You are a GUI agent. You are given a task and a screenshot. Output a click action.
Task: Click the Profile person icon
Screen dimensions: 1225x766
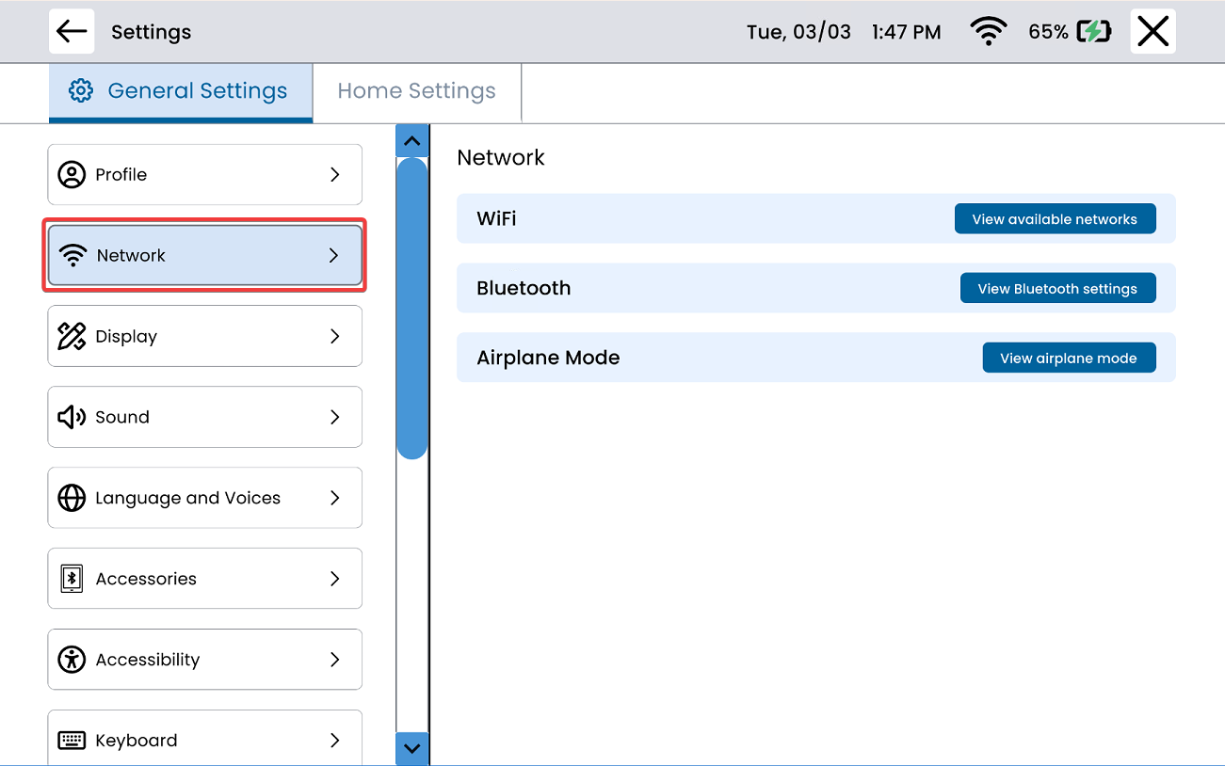click(x=72, y=175)
